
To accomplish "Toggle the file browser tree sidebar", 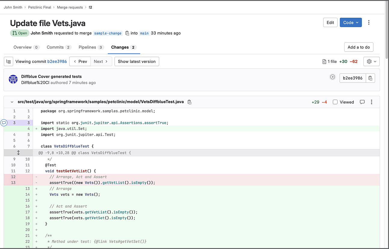I will 8,61.
